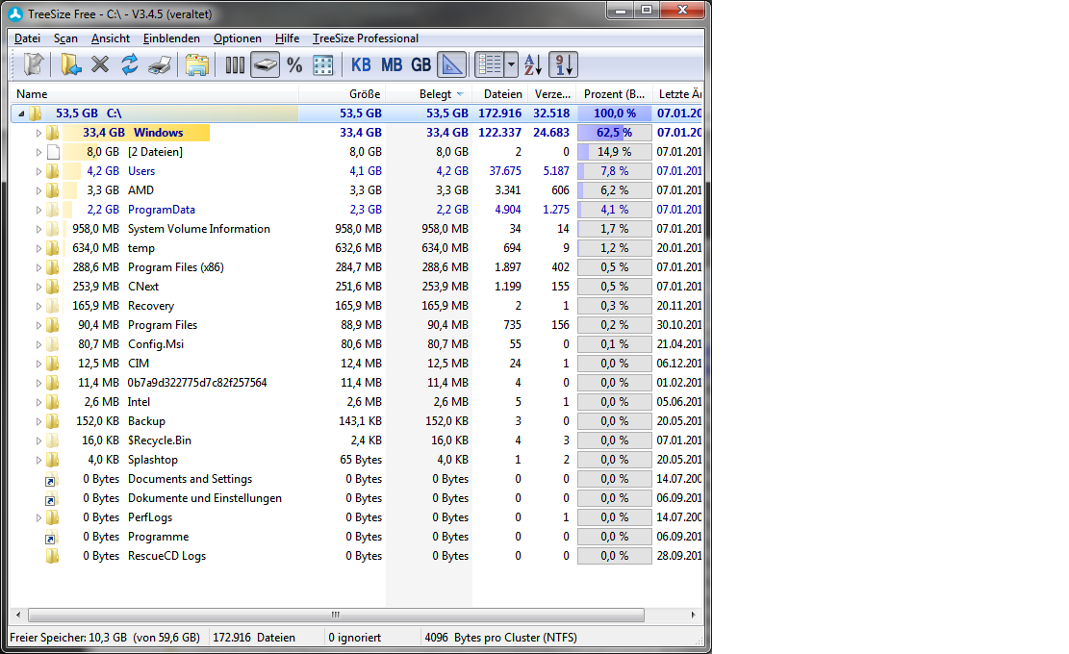
Task: Select the Splashtop folder row
Action: [357, 460]
